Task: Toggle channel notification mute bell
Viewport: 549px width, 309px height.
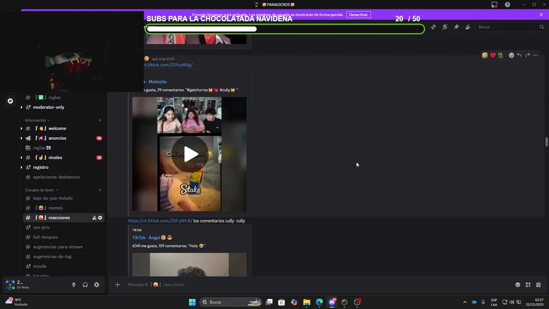Action: coord(445,27)
